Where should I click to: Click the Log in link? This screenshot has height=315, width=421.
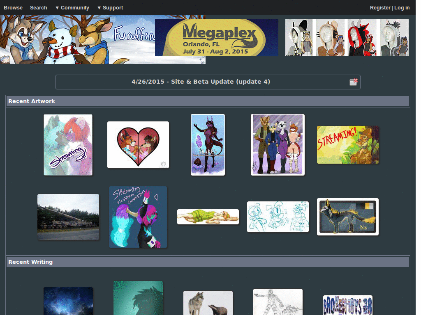[x=402, y=7]
